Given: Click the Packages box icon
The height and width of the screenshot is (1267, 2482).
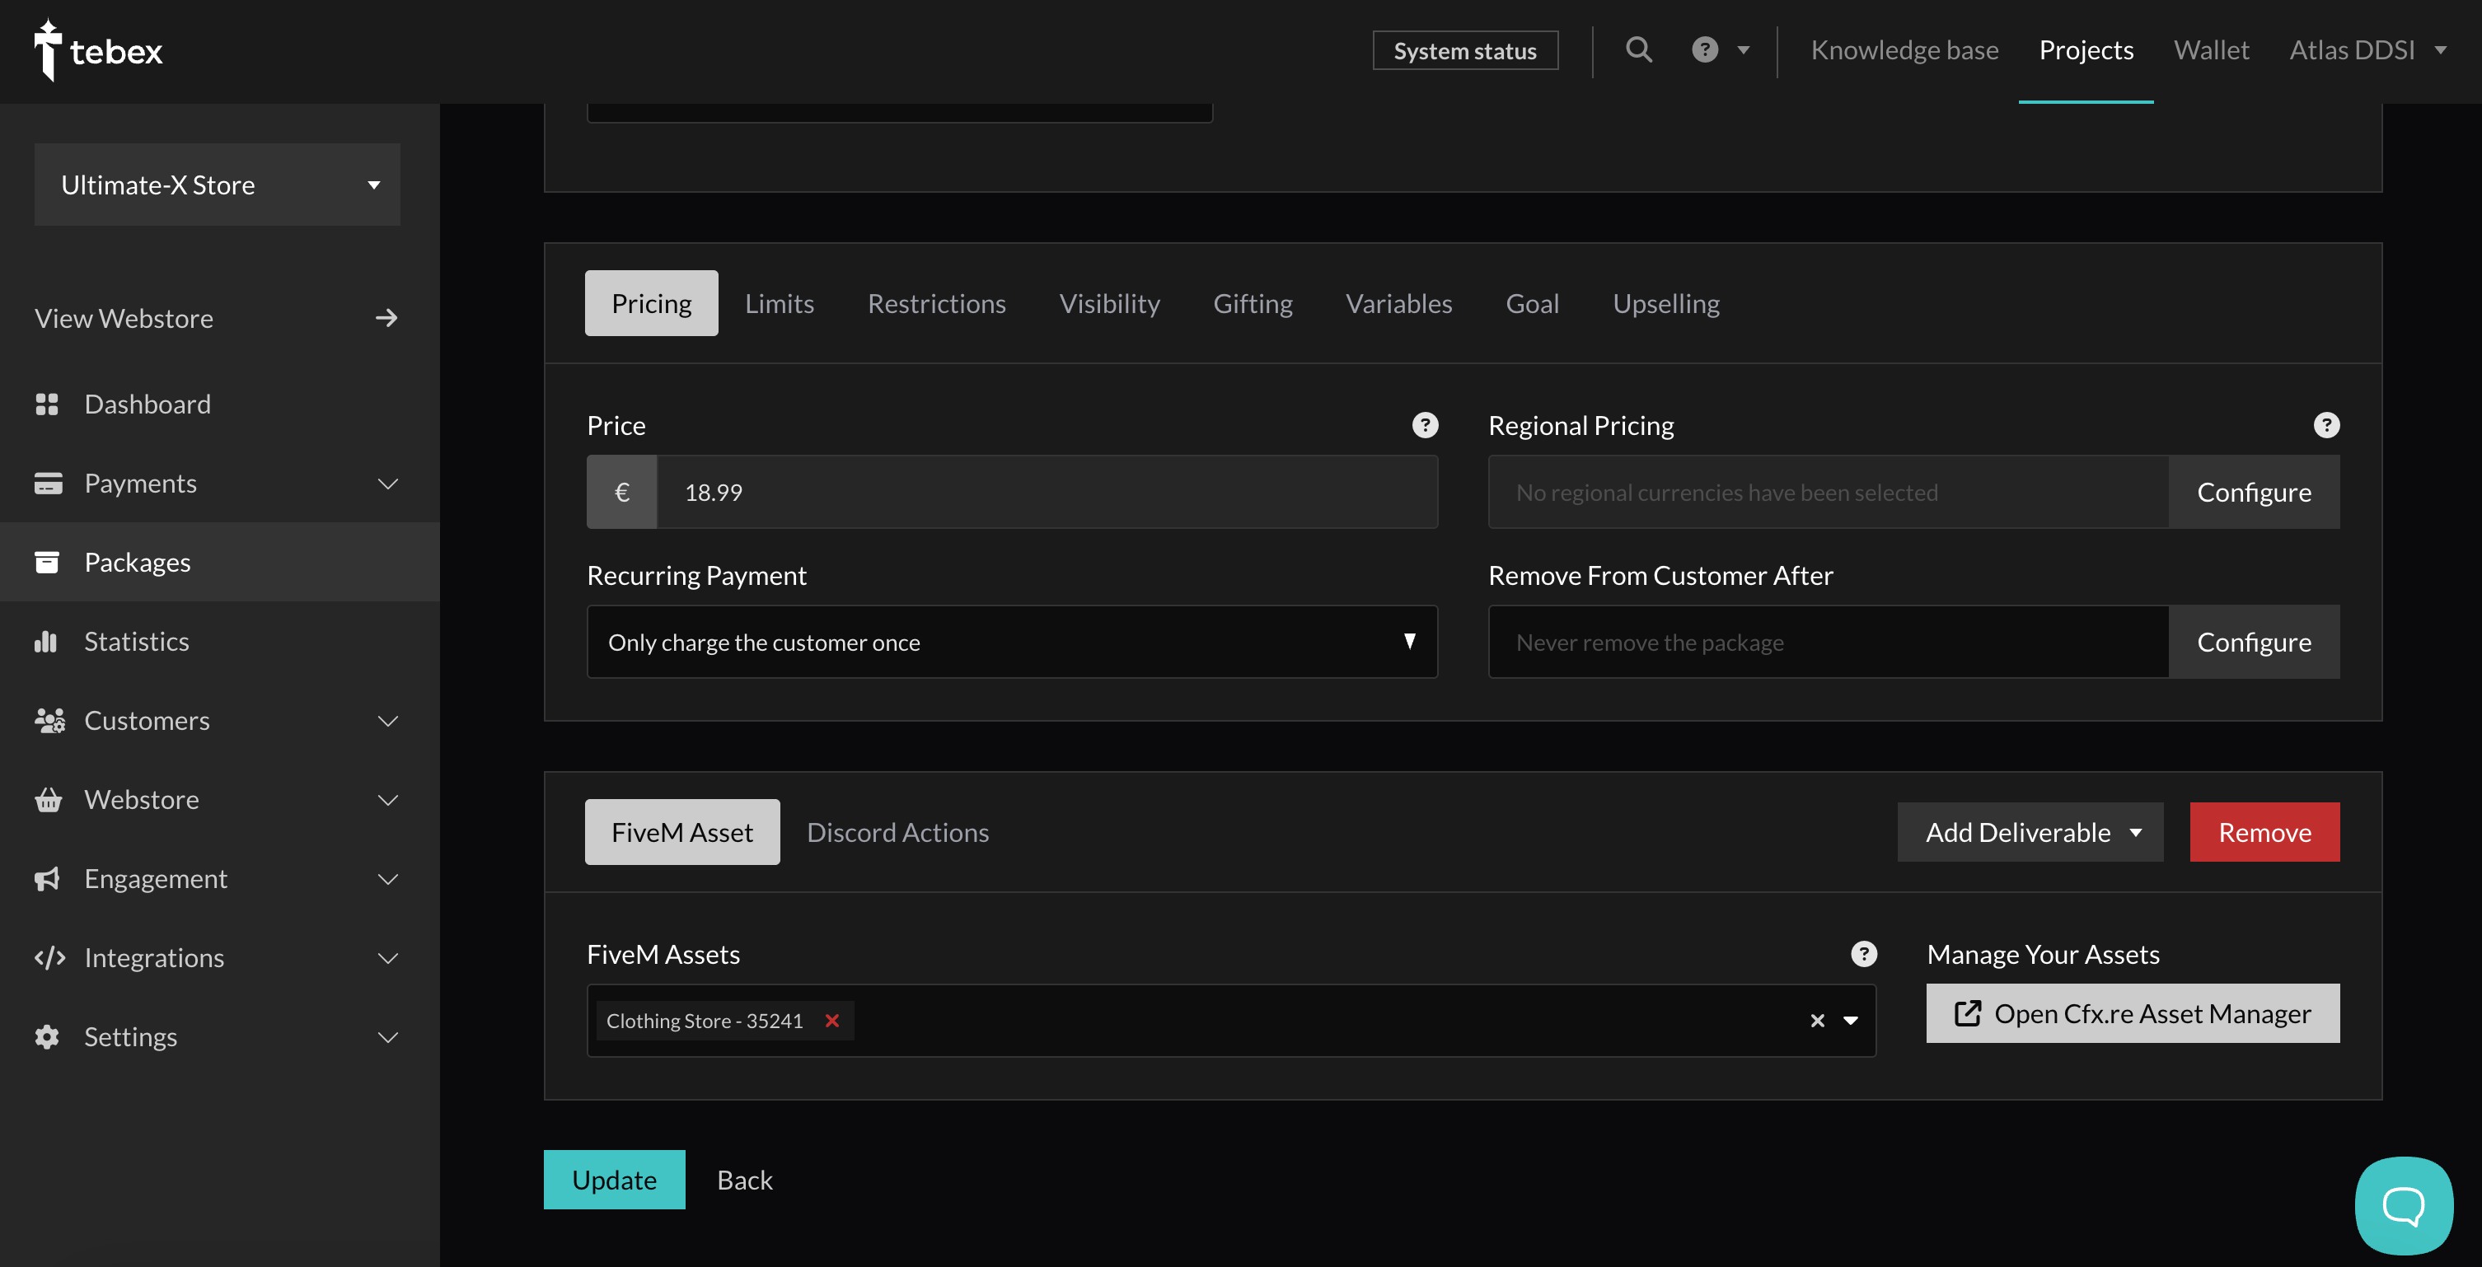Looking at the screenshot, I should [47, 562].
